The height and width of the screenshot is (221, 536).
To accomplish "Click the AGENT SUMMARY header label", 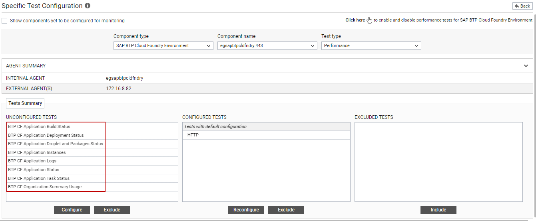I will [x=26, y=66].
